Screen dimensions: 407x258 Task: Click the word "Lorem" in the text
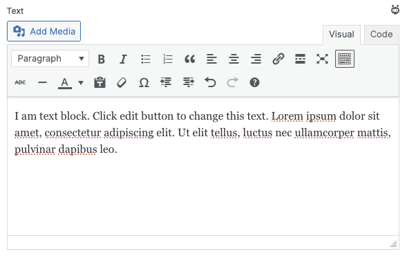287,116
